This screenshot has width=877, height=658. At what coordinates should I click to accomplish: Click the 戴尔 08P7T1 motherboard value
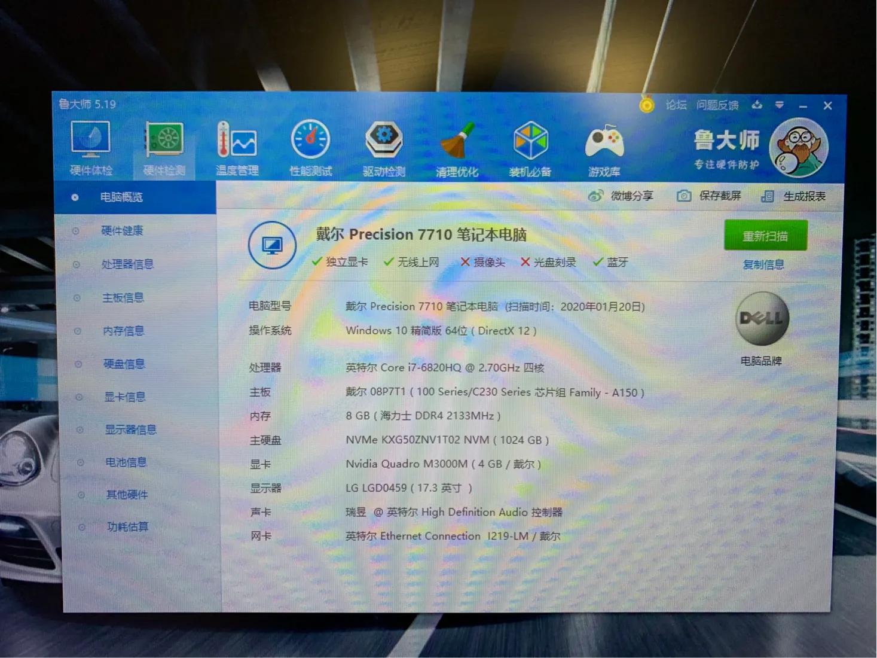pos(495,392)
